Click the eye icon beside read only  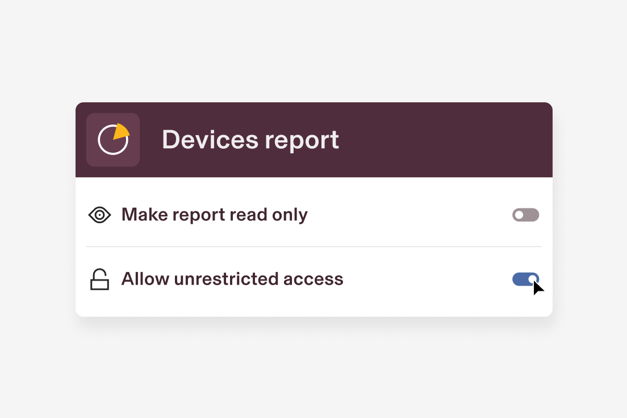[x=99, y=215]
